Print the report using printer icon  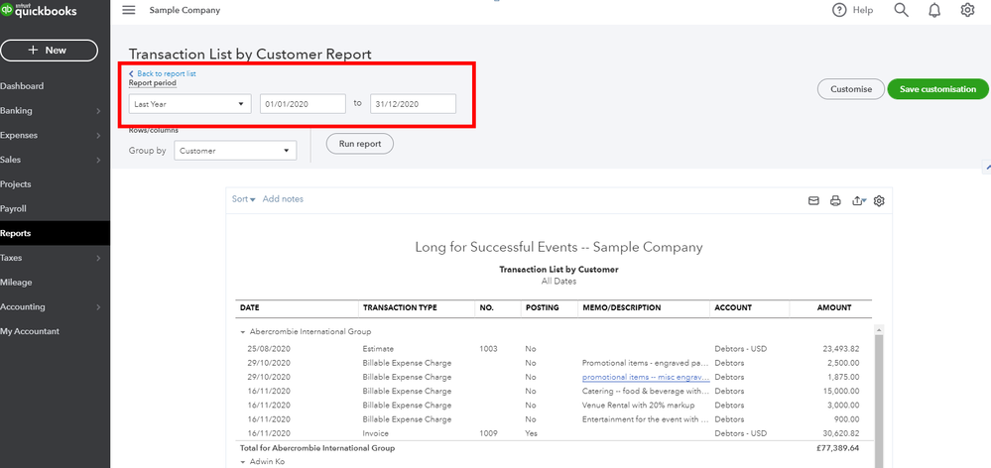[835, 200]
